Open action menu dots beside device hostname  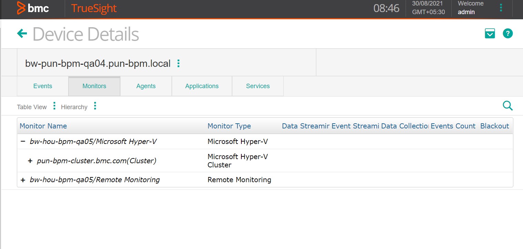pyautogui.click(x=178, y=63)
